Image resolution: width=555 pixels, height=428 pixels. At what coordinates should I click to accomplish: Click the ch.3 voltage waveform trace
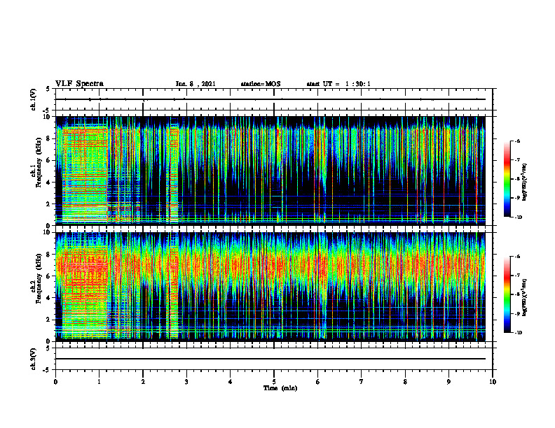click(270, 359)
